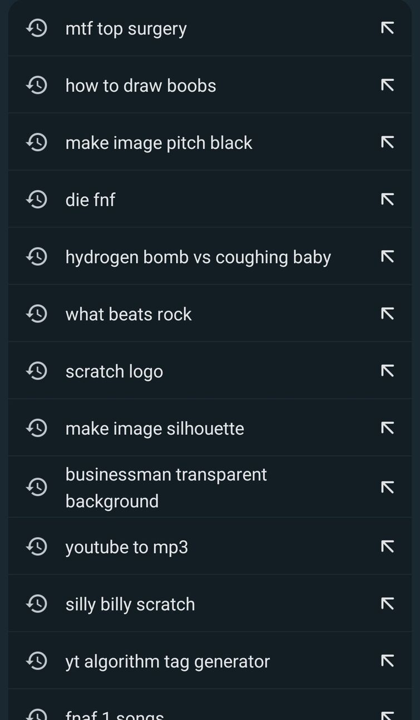Open the 'die fnf' recent search
Screen dimensions: 420x720
tap(210, 199)
